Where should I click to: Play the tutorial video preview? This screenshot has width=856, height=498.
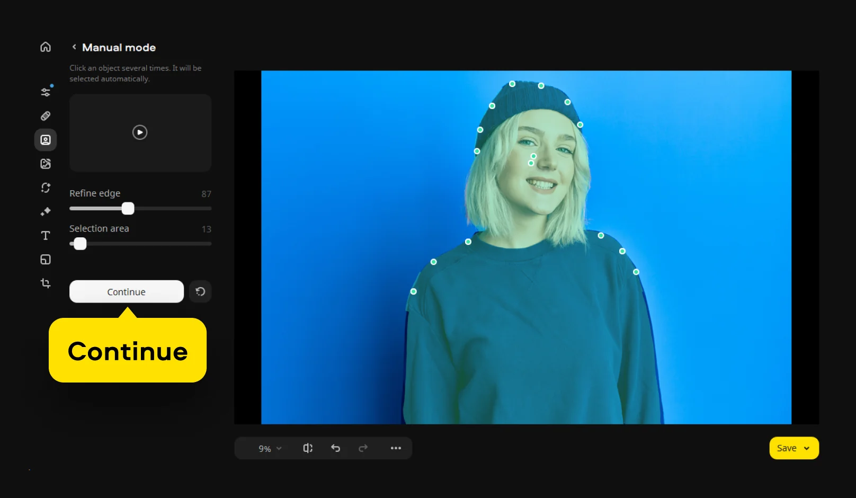[x=140, y=132]
